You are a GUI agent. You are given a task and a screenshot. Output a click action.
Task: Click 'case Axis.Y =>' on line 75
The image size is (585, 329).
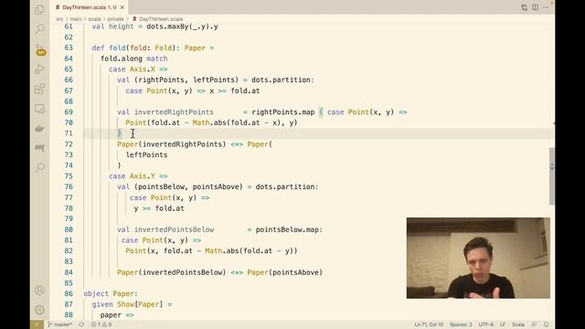[138, 176]
